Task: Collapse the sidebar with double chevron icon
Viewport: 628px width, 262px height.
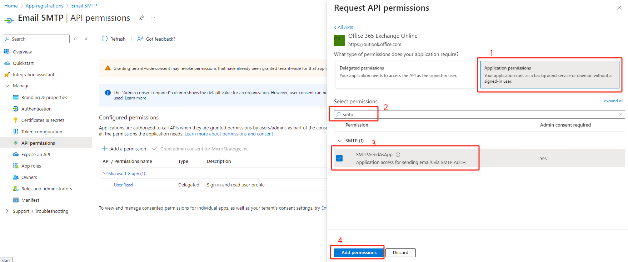Action: click(86, 39)
